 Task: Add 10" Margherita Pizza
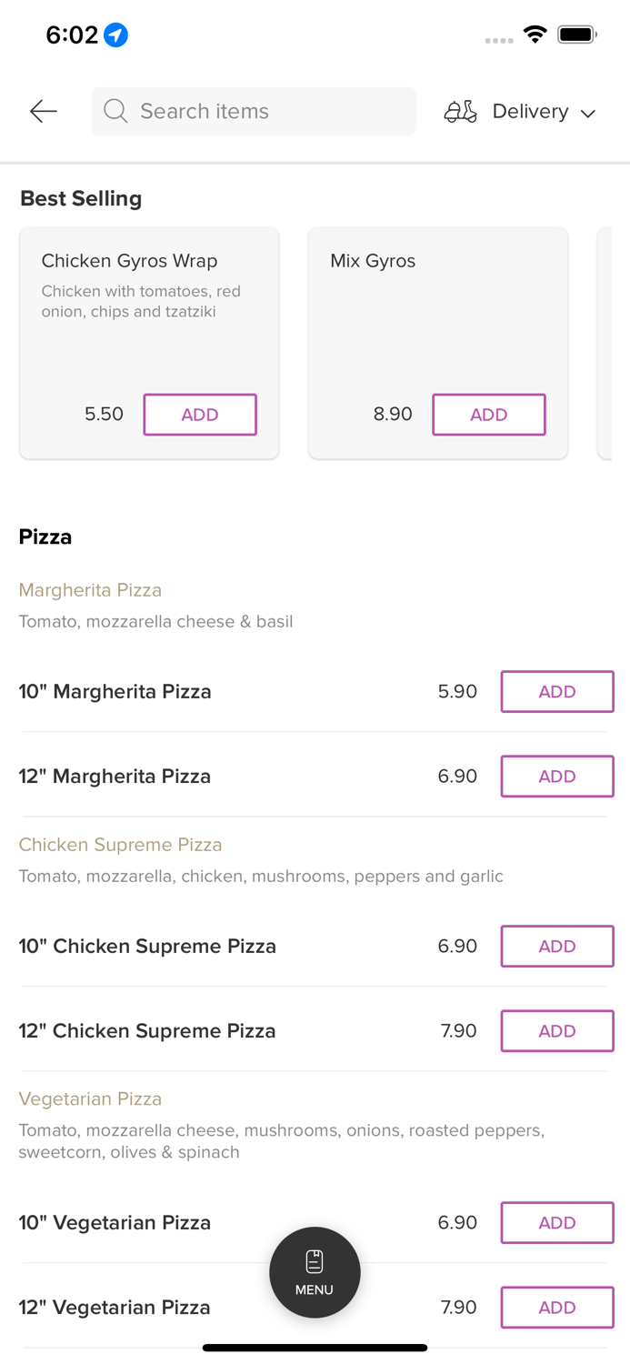(556, 692)
